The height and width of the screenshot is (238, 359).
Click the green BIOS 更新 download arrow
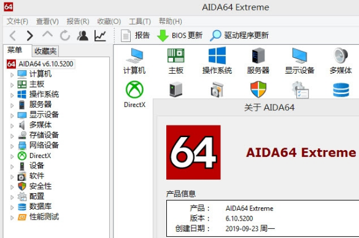point(163,36)
